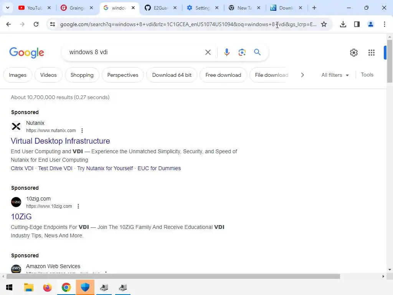393x295 pixels.
Task: Open the 10zig.com ad options menu
Action: 78,206
